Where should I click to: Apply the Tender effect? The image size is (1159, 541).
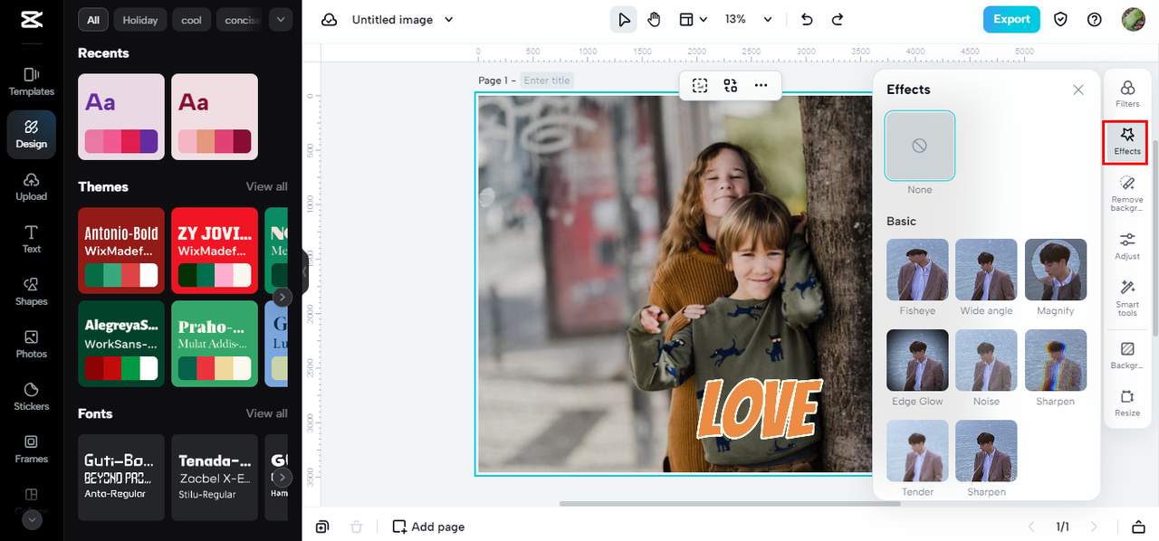click(x=918, y=451)
